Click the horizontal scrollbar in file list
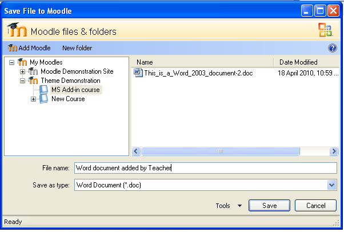The image size is (344, 232). point(220,151)
